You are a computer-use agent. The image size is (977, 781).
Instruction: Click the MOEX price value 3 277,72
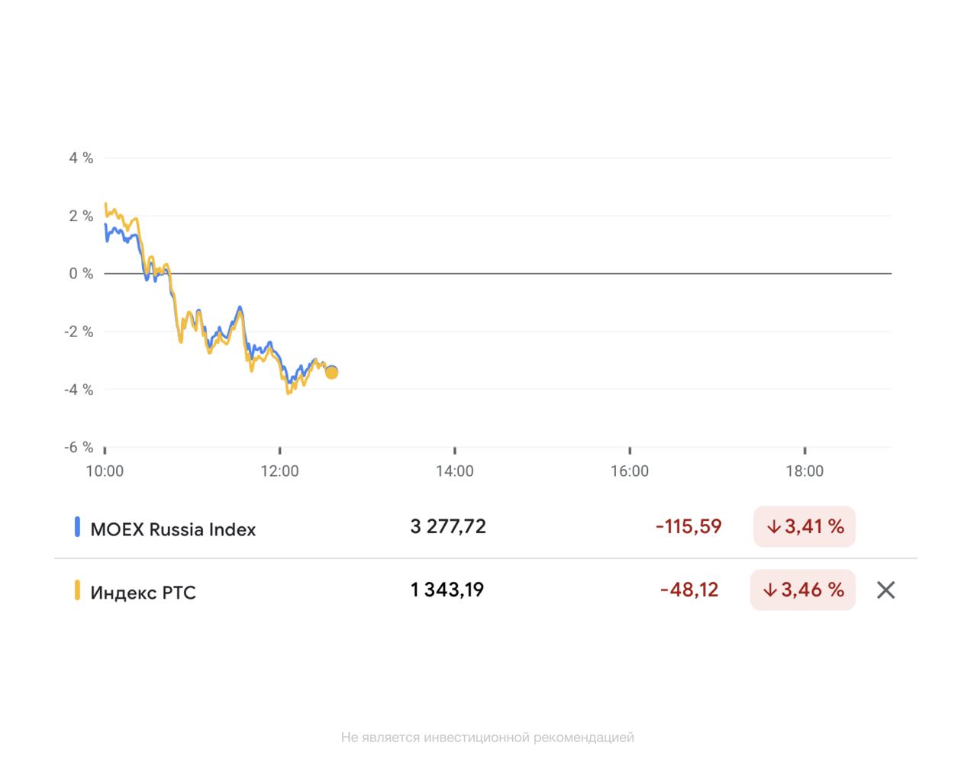448,526
